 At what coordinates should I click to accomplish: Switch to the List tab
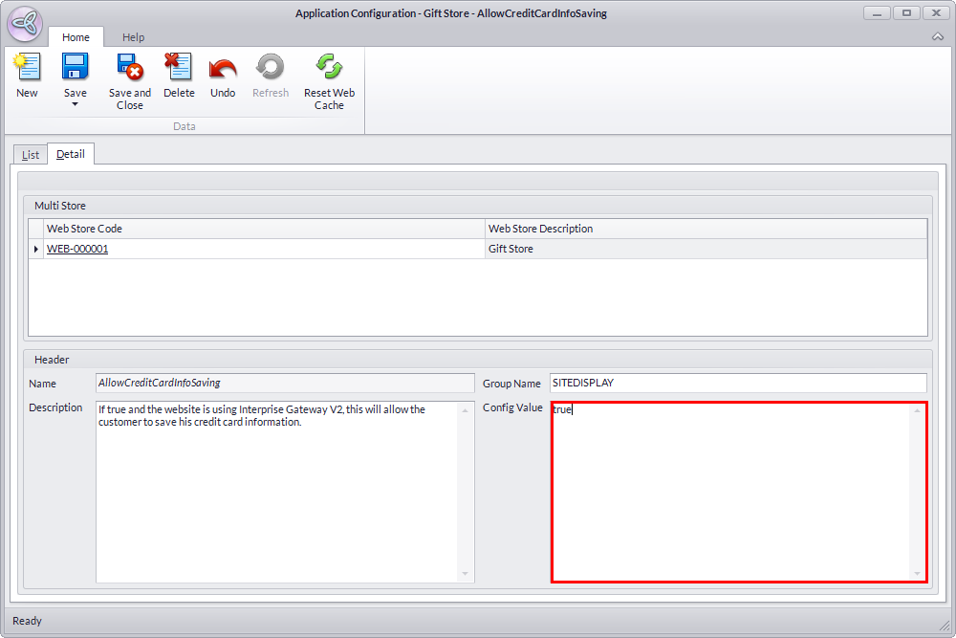pyautogui.click(x=31, y=154)
